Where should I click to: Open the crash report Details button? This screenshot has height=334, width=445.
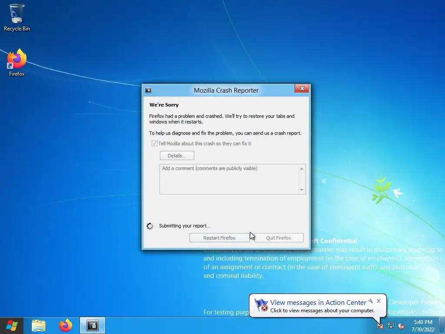click(x=177, y=156)
